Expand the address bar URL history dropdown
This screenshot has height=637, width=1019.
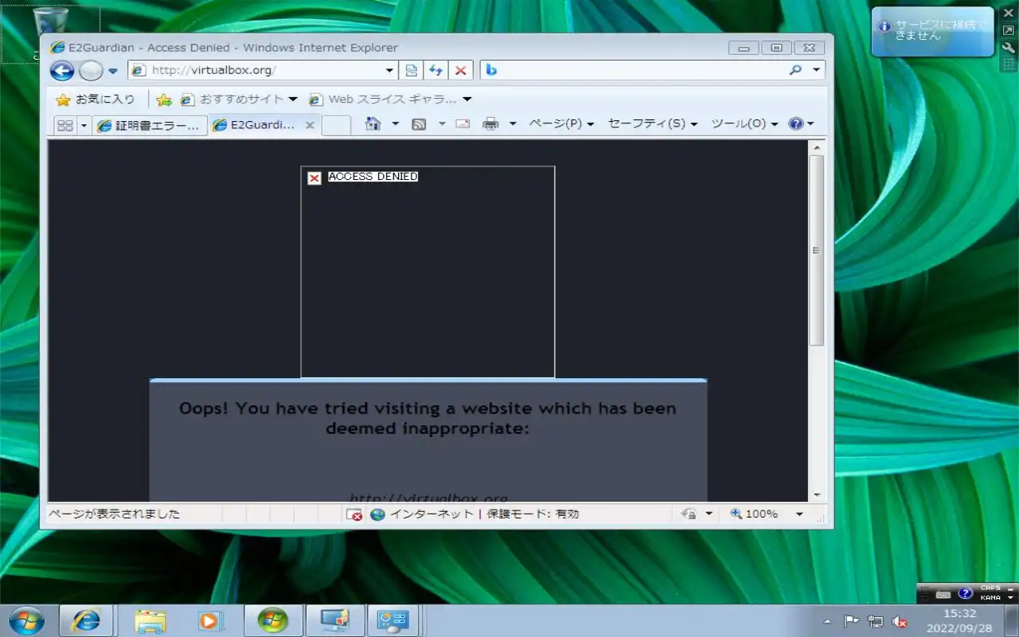390,70
